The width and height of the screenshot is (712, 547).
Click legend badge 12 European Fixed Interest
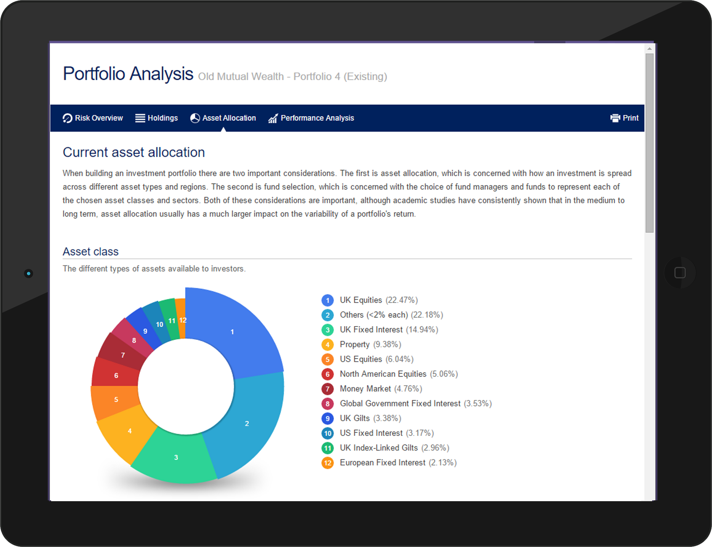(328, 463)
